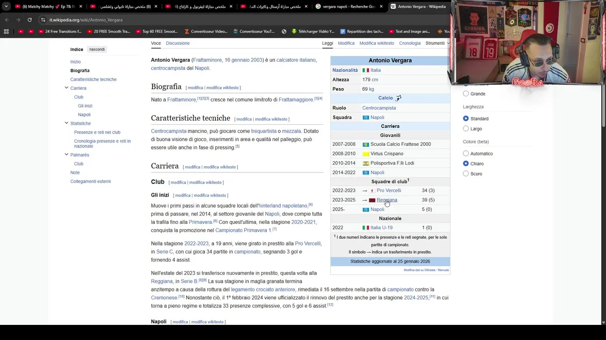Select the Grande text size option
This screenshot has height=340, width=606.
coord(466,93)
